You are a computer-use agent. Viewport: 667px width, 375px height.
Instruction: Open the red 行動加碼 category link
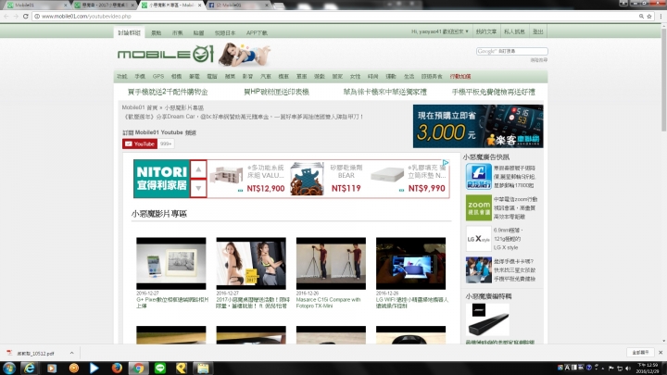[460, 77]
